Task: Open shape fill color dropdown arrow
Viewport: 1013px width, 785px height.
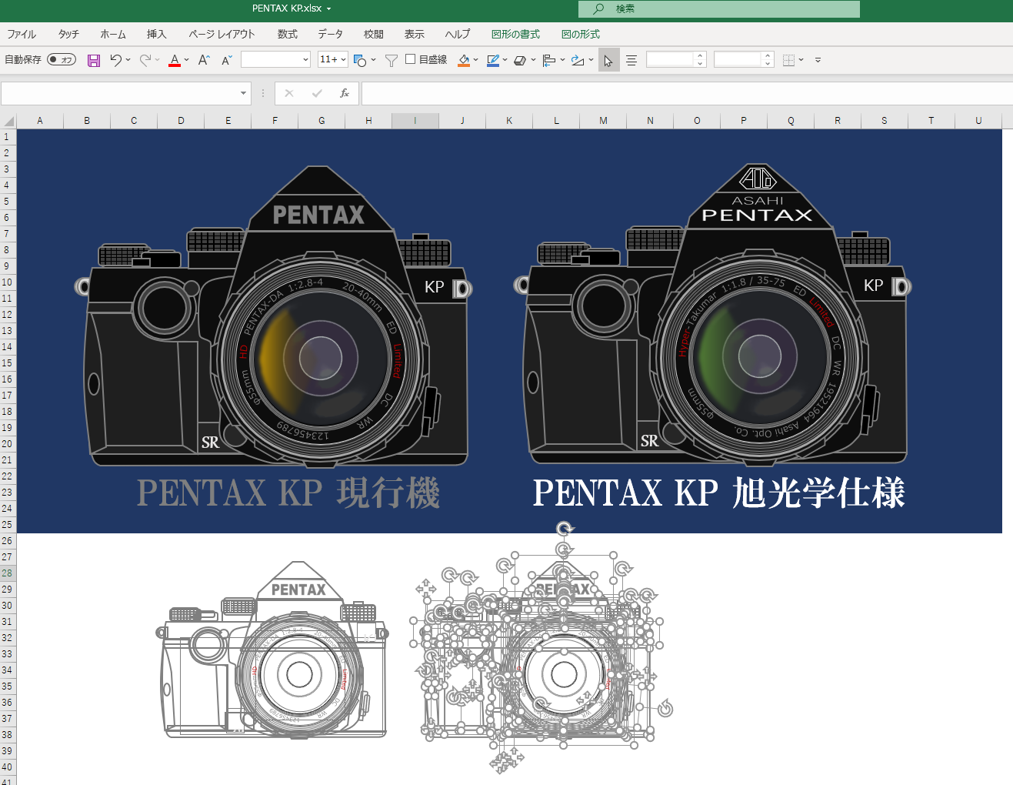Action: (x=475, y=60)
